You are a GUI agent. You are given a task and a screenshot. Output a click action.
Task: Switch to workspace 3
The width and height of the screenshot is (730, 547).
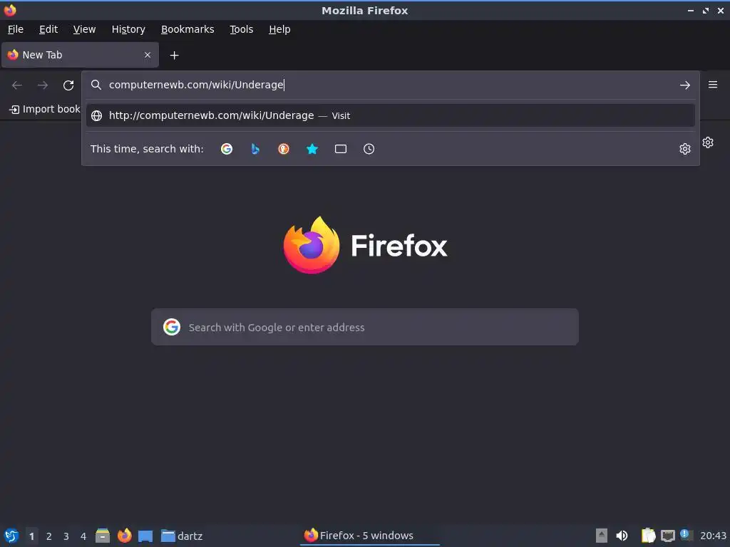pos(66,536)
